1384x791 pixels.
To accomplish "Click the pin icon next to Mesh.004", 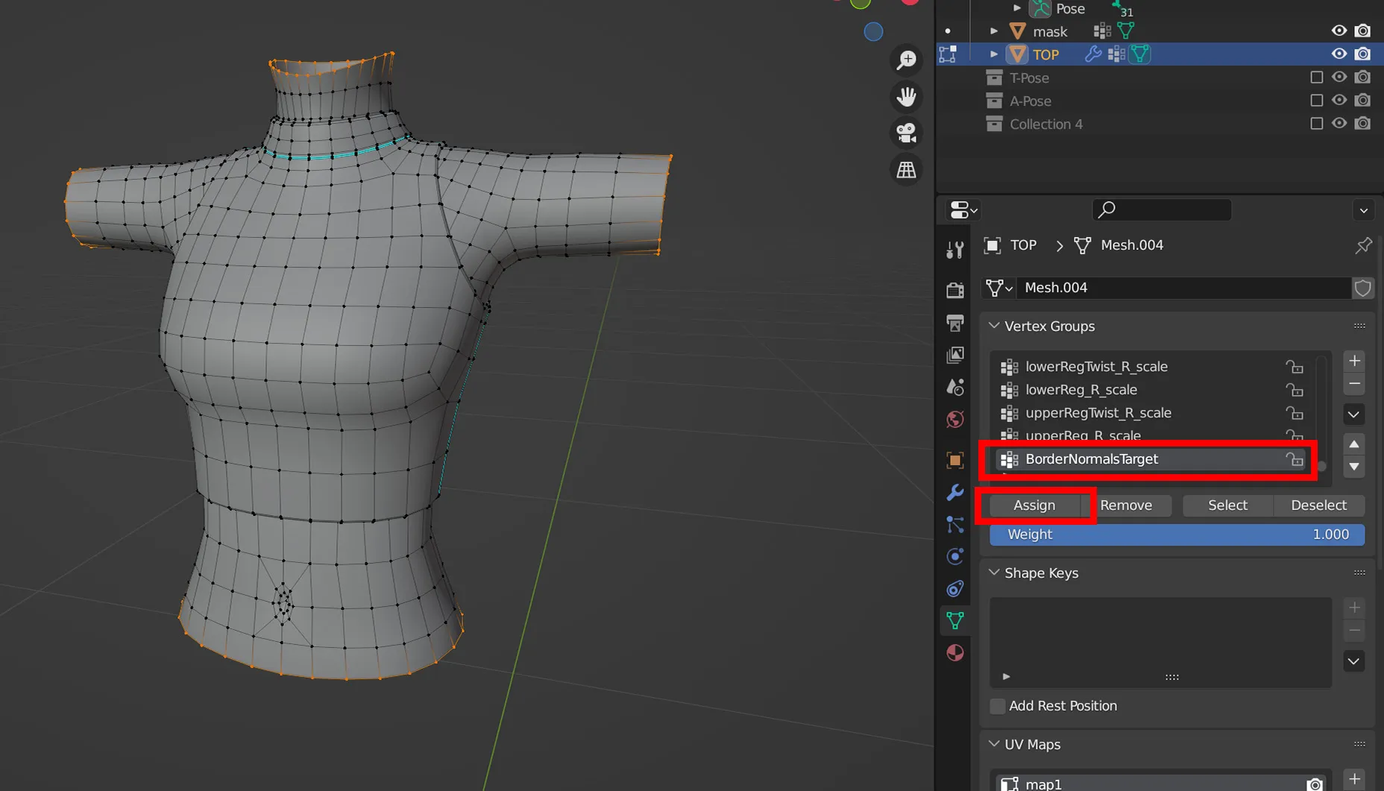I will click(x=1363, y=245).
